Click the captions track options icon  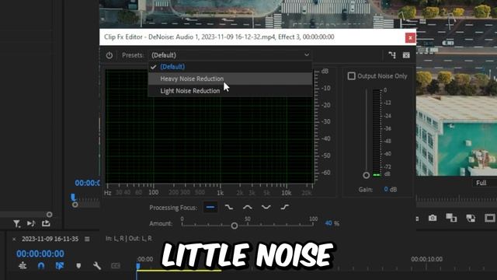[116, 266]
